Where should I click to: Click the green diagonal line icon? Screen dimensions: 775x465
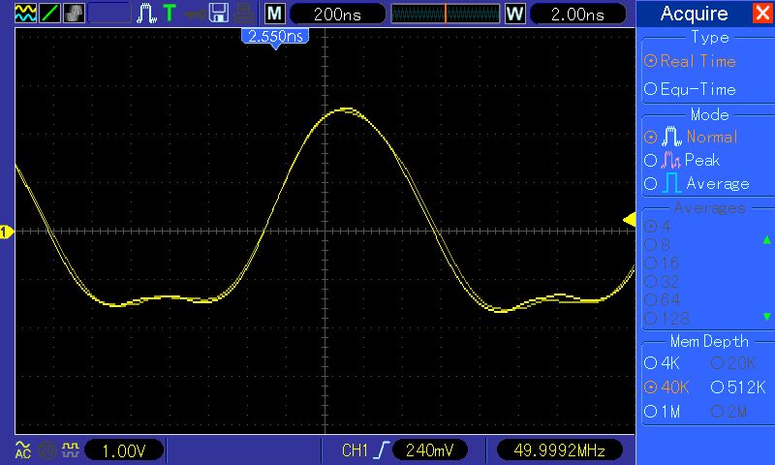point(50,13)
